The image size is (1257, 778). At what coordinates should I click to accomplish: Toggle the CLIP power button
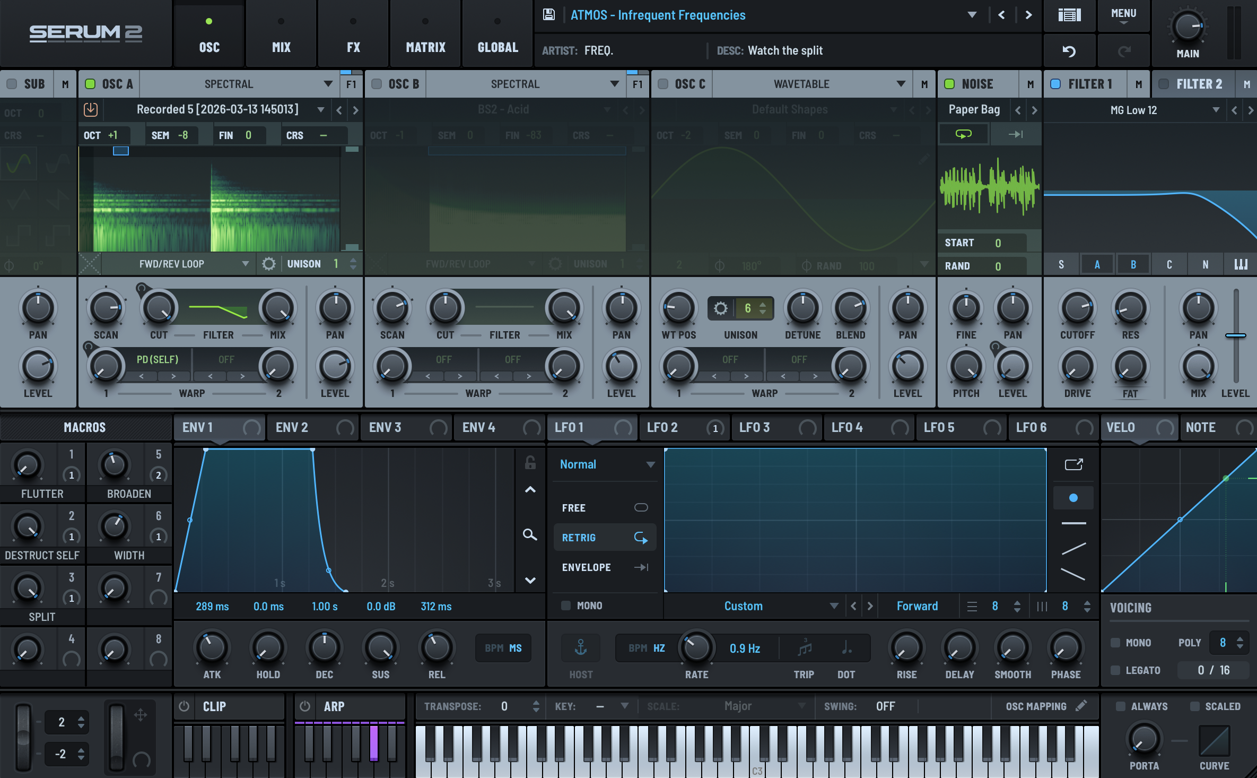[184, 706]
